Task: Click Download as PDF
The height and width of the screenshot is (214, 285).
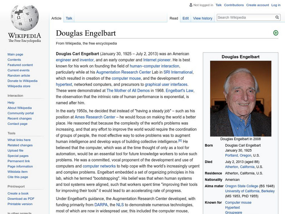Action: 21,199
